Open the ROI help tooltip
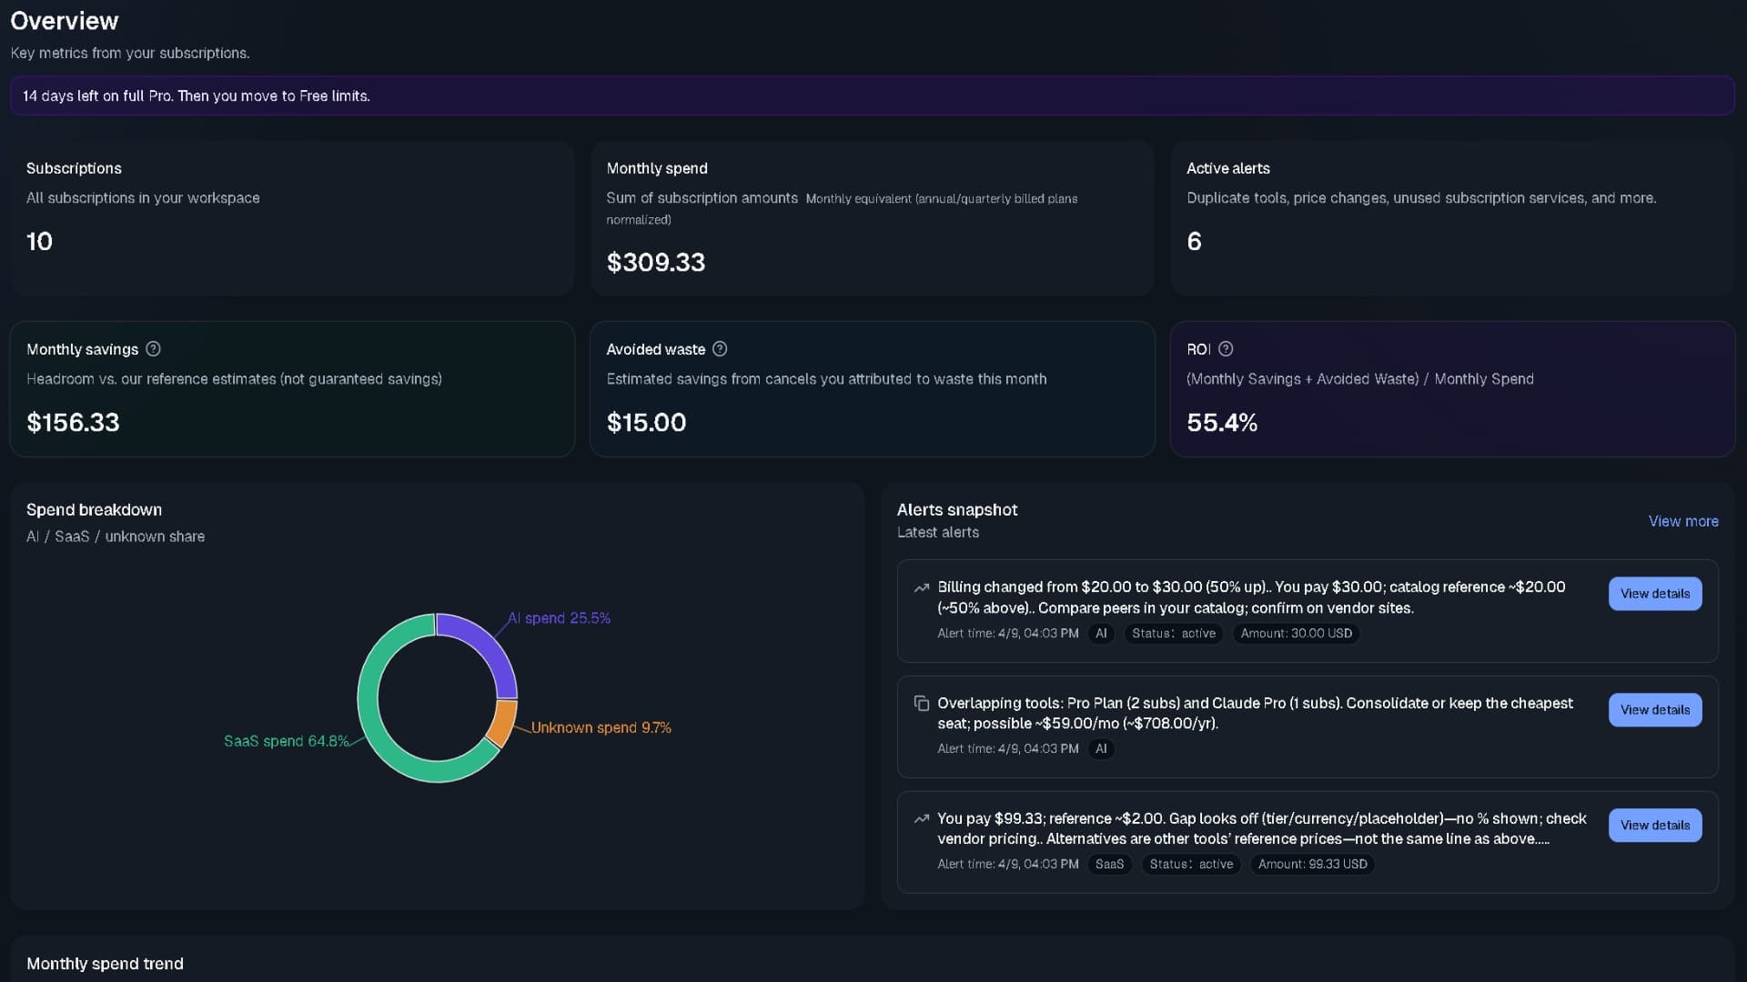The image size is (1747, 982). click(x=1224, y=348)
